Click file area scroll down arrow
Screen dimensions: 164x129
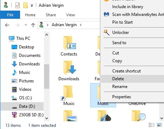(162, 118)
